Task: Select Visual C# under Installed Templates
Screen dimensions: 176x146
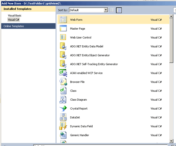Action: pyautogui.click(x=13, y=20)
